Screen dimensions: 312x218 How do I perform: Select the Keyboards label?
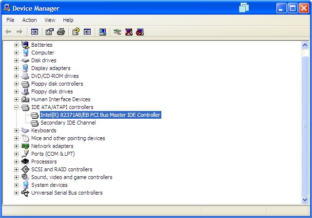point(43,130)
